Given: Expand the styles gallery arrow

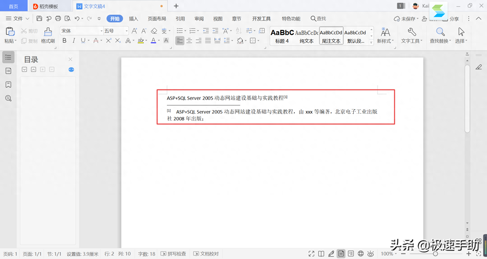Looking at the screenshot, I should point(371,42).
